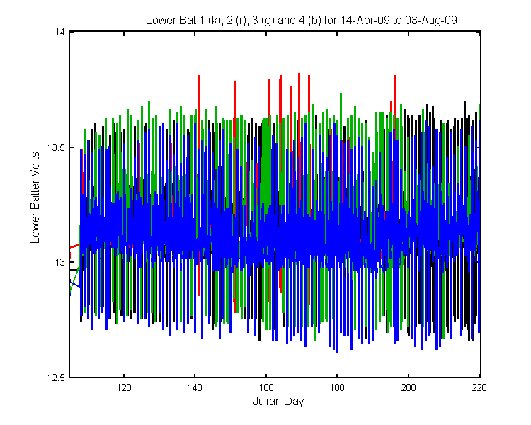The width and height of the screenshot is (531, 425).
Task: Click the green peak near day 181
Action: pyautogui.click(x=341, y=105)
